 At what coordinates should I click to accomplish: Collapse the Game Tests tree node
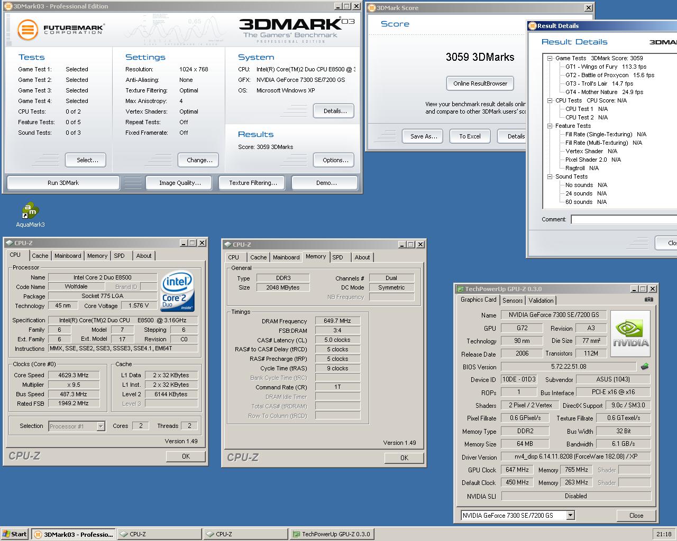[x=550, y=58]
